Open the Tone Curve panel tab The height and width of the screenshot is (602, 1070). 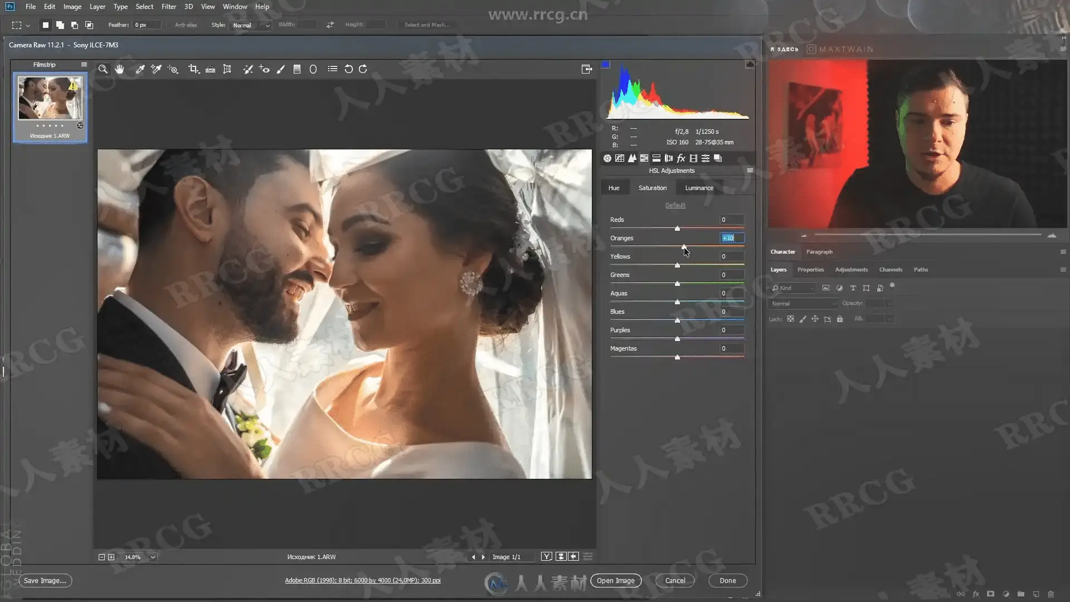[x=620, y=158]
